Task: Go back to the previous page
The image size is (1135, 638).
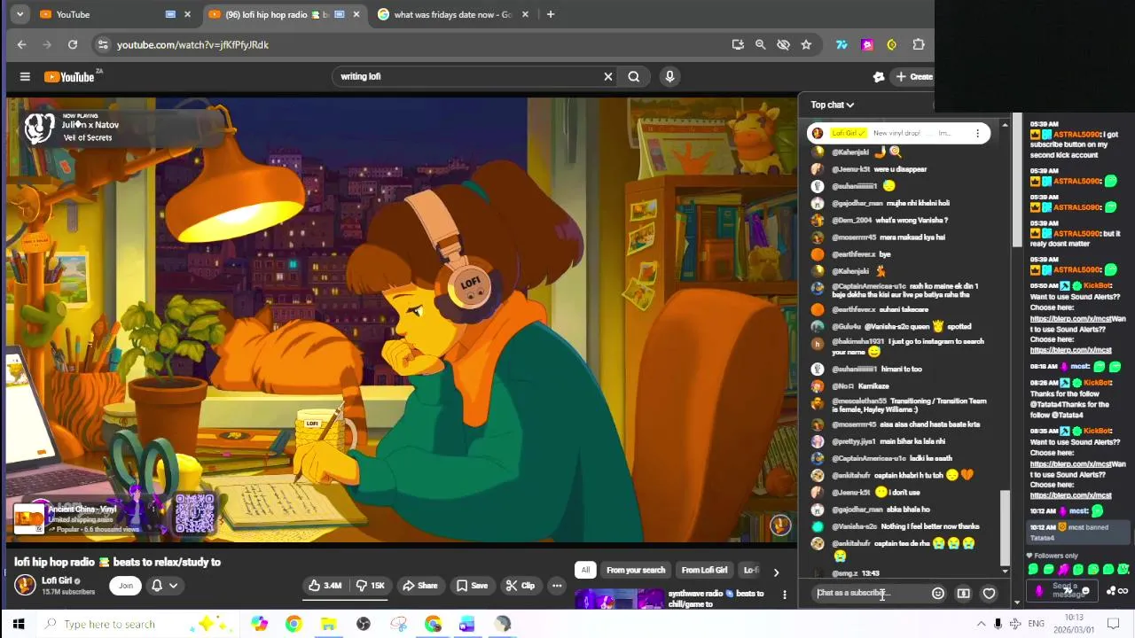Action: point(22,44)
